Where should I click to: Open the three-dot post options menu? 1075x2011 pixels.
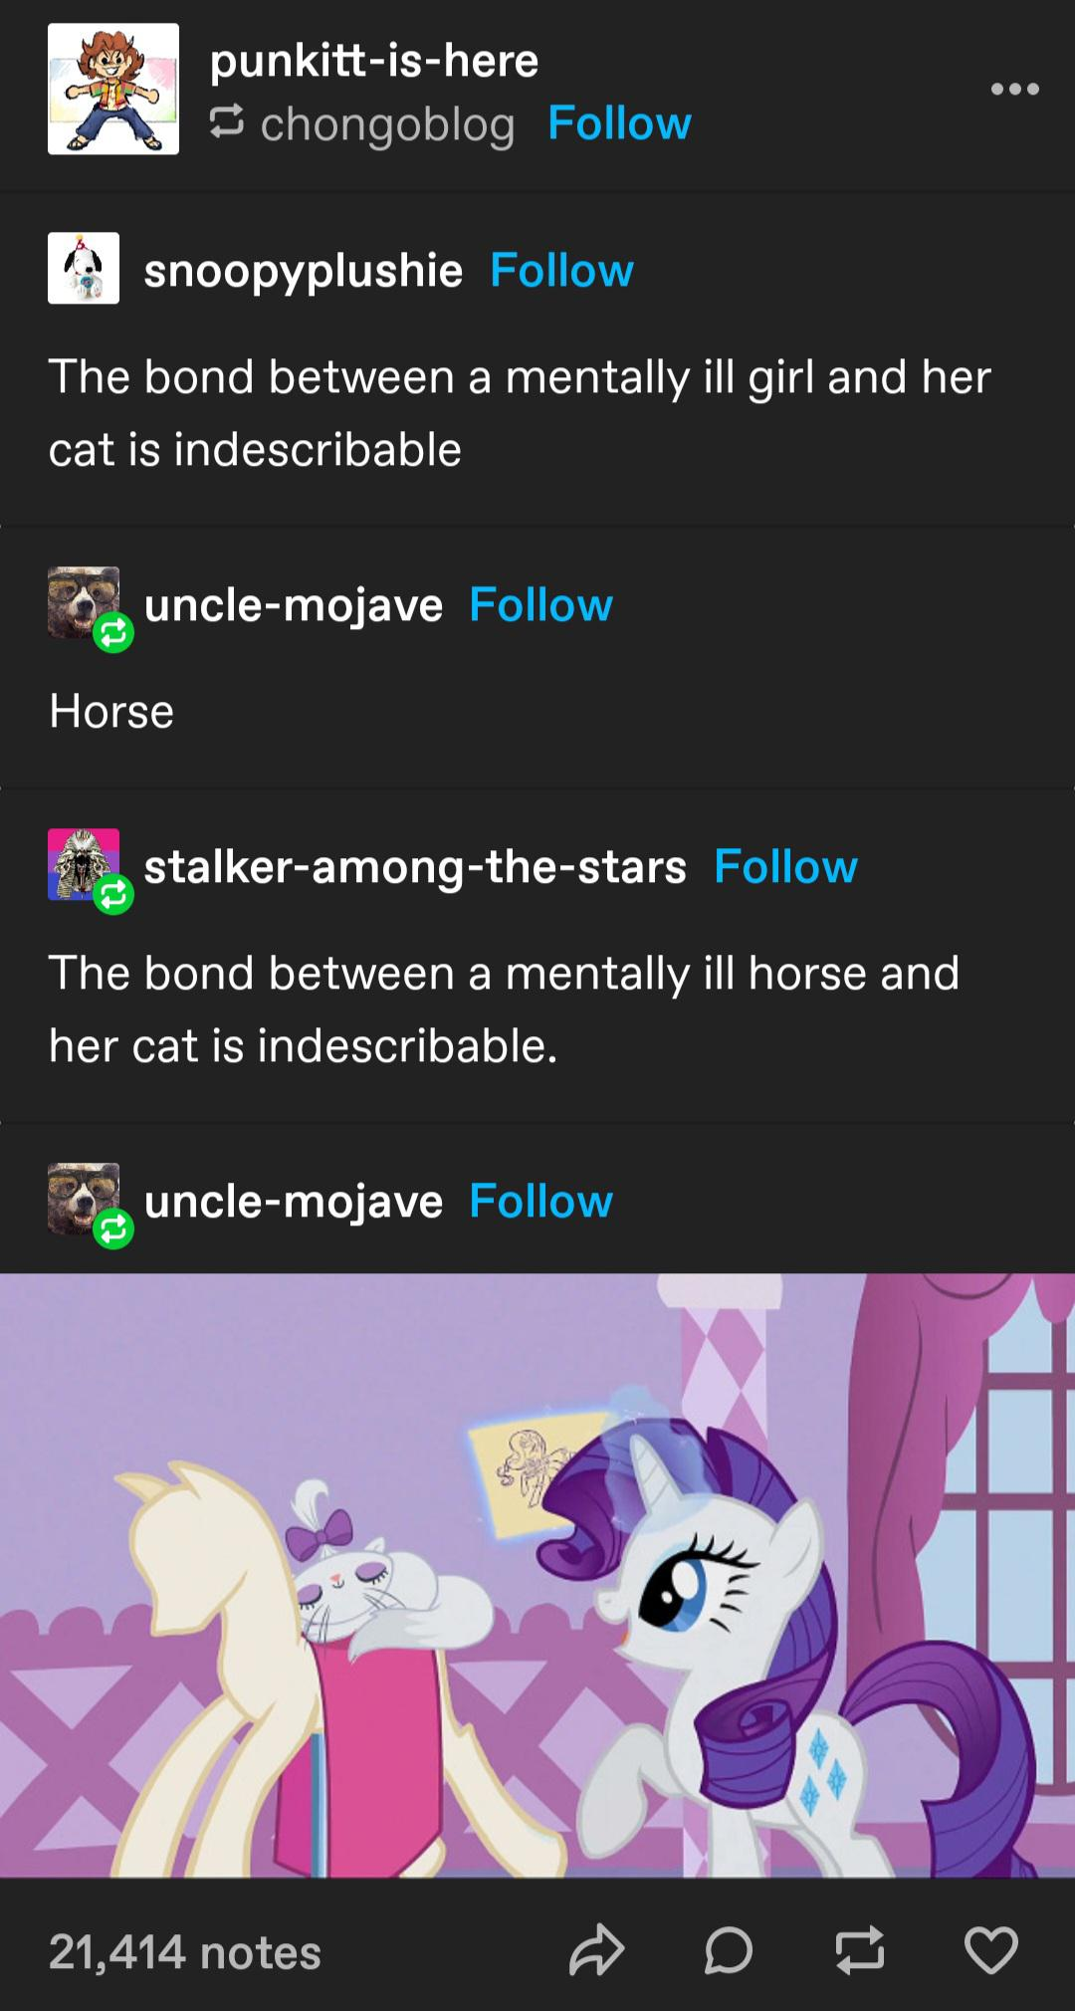tap(1015, 90)
